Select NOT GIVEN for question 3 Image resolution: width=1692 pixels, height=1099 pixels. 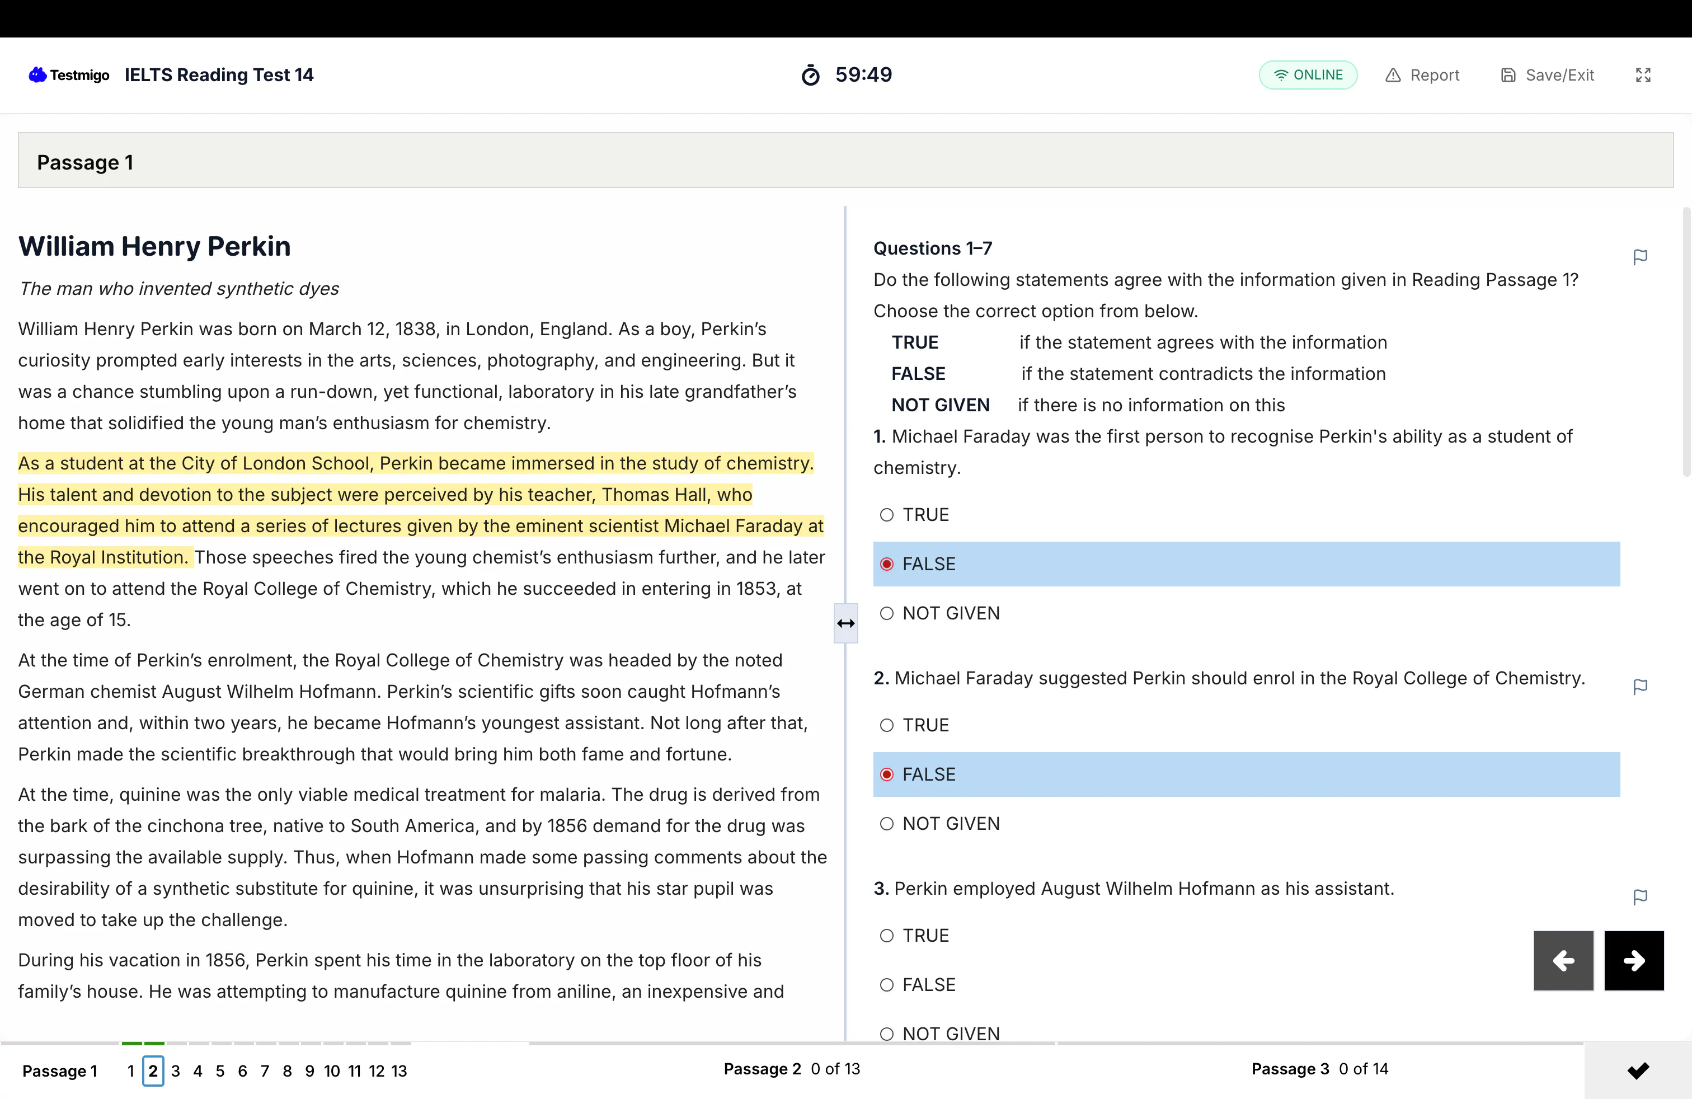[x=886, y=1034]
